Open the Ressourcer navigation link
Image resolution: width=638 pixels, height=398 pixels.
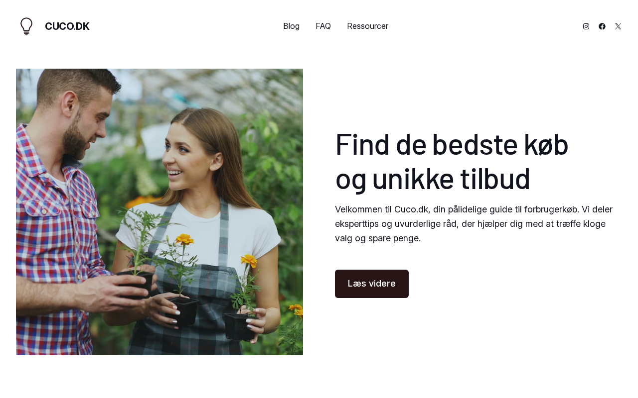pyautogui.click(x=367, y=26)
